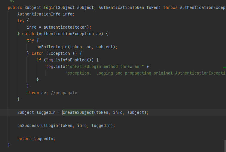Click the catch keyword before AuthenticationException ae
This screenshot has height=152, width=226.
pyautogui.click(x=28, y=34)
